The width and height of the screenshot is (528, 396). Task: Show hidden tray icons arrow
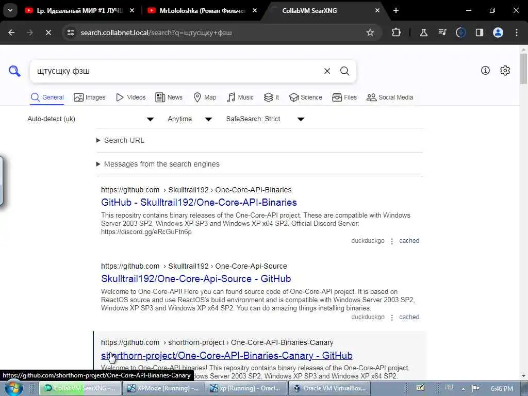(464, 389)
